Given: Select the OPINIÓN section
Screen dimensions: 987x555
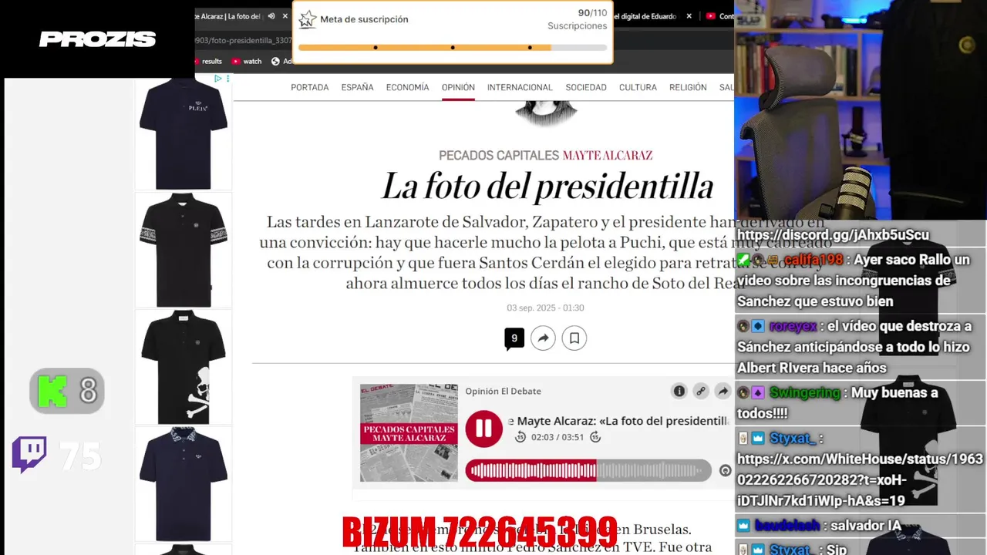Looking at the screenshot, I should click(x=458, y=87).
